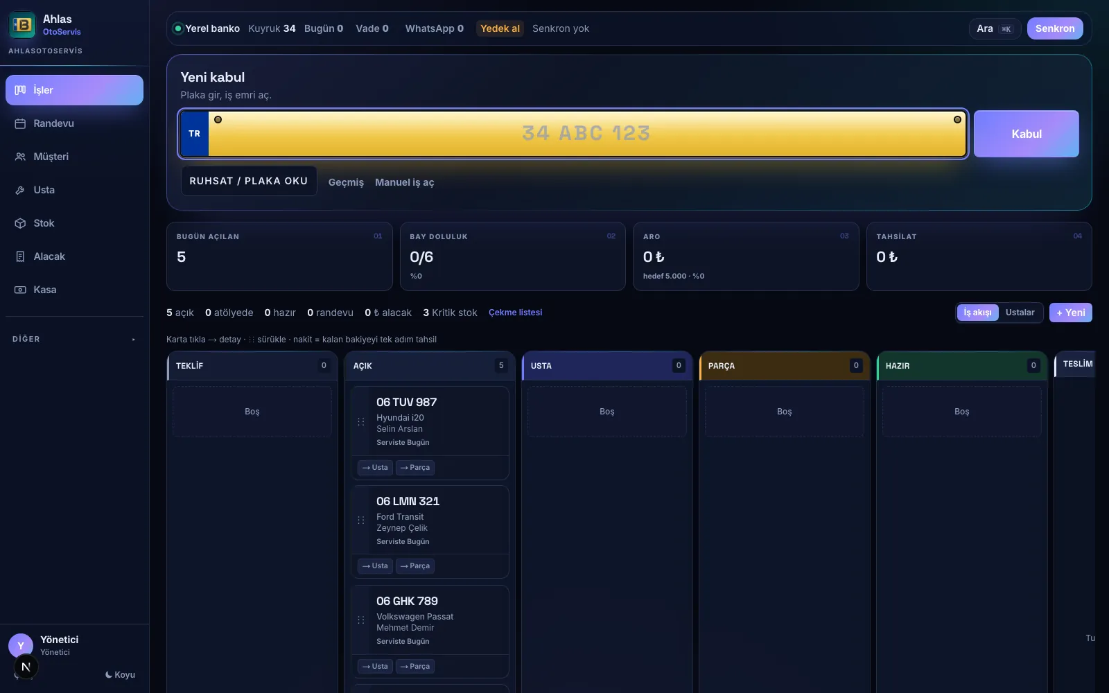Viewport: 1109px width, 693px height.
Task: Open the Çekme listesi link
Action: (516, 313)
